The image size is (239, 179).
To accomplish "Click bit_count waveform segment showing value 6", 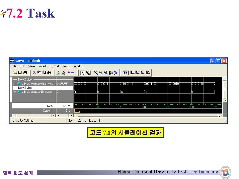I will [132, 92].
